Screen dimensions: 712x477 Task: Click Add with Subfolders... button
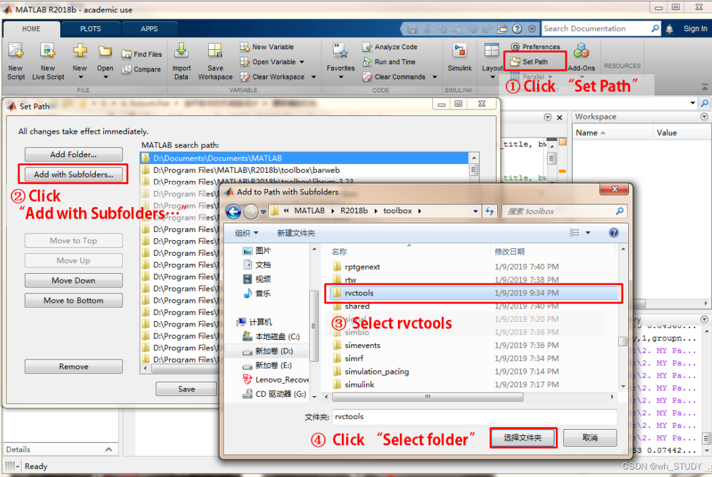[74, 174]
